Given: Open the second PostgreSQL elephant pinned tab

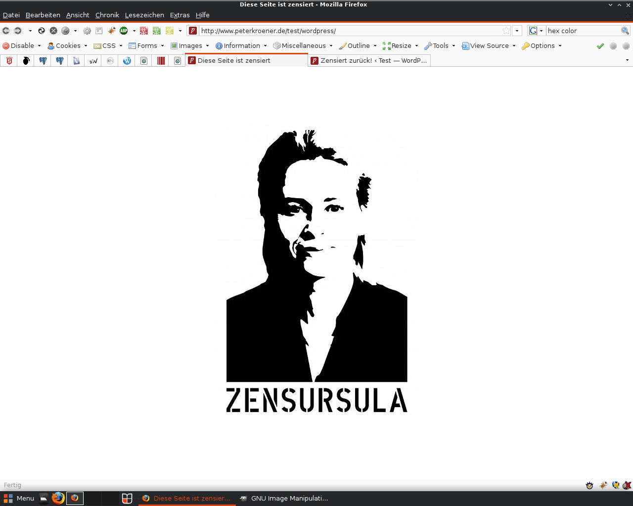Looking at the screenshot, I should tap(60, 61).
